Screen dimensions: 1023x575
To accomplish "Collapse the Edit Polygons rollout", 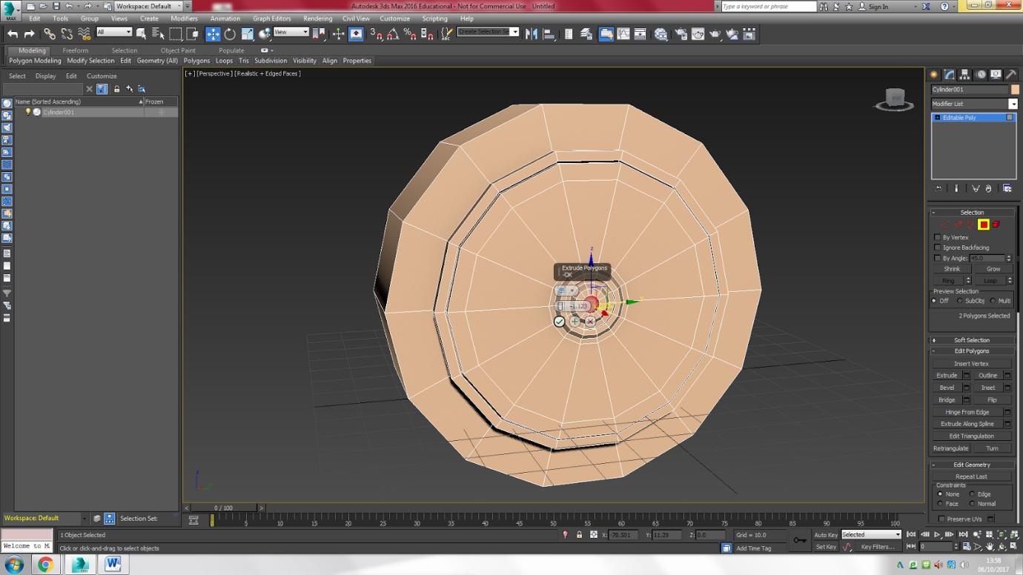I will point(972,351).
